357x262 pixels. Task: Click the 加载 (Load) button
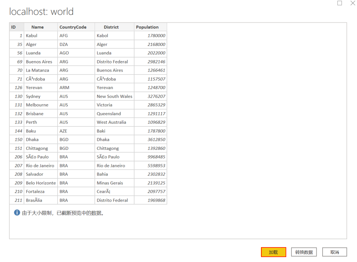coord(273,252)
